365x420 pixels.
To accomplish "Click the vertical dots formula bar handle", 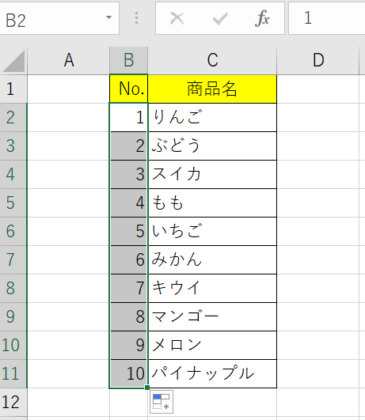I will tap(136, 18).
